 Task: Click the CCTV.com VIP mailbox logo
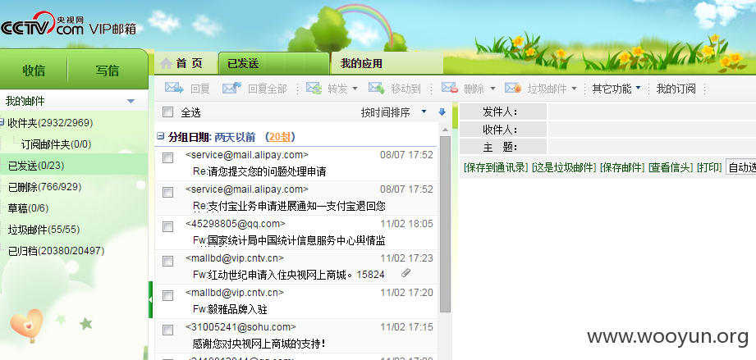(x=68, y=25)
